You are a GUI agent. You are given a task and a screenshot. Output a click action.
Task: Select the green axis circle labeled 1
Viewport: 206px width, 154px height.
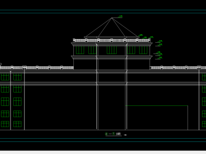click(x=114, y=134)
